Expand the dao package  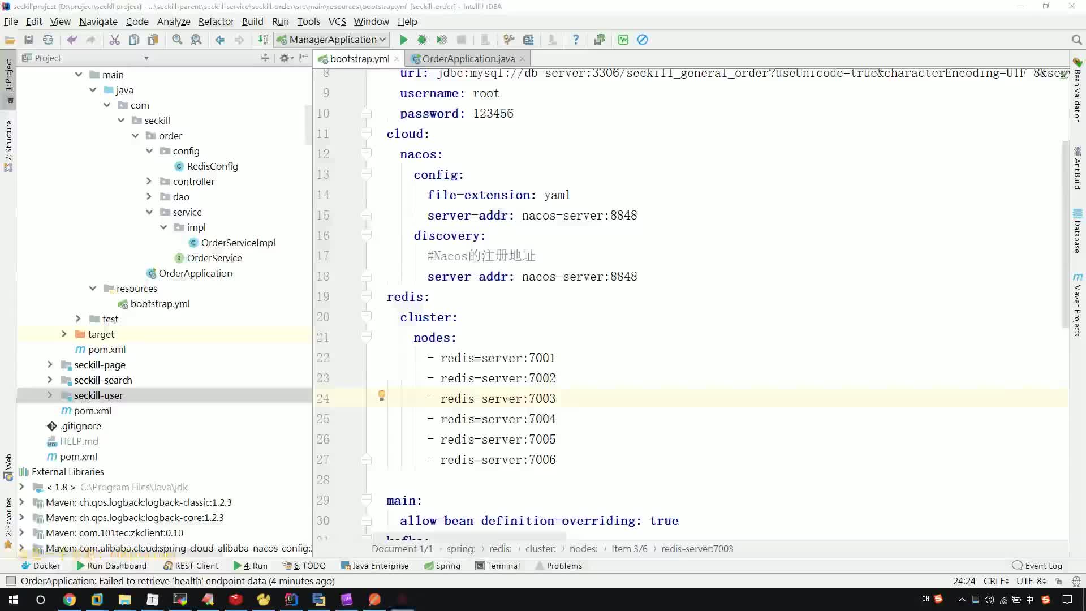pyautogui.click(x=149, y=196)
